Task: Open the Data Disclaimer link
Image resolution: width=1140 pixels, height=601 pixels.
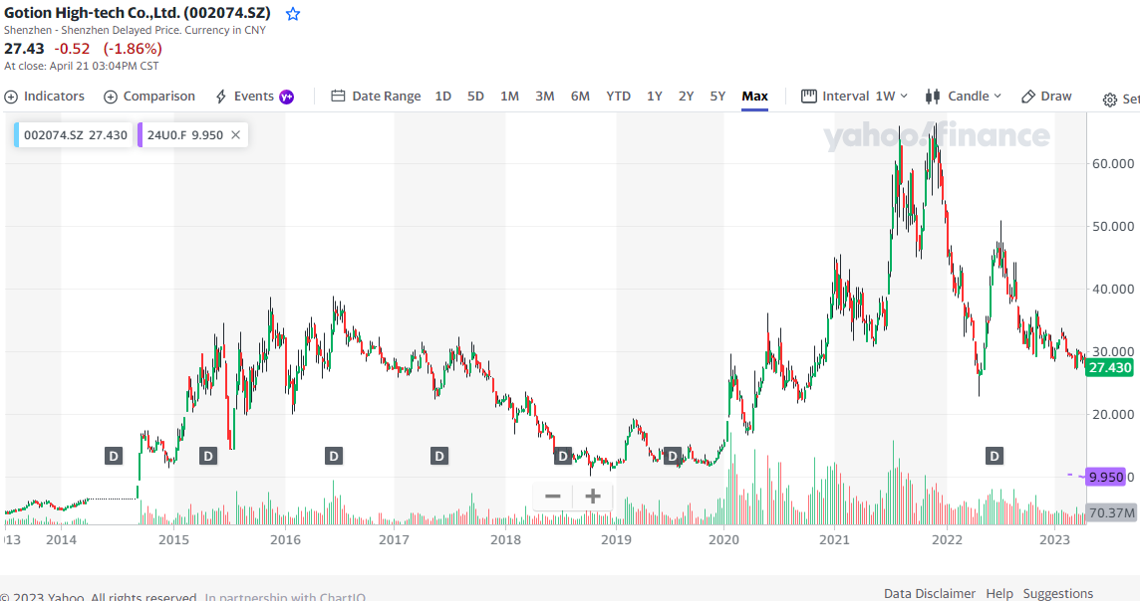Action: click(x=929, y=593)
